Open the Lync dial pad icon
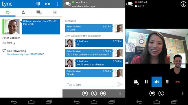The width and height of the screenshot is (188, 105). pyautogui.click(x=38, y=4)
